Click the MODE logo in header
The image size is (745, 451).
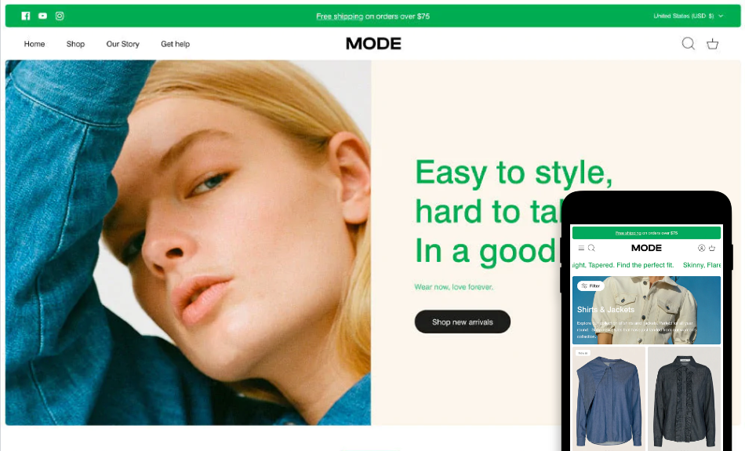(x=373, y=44)
